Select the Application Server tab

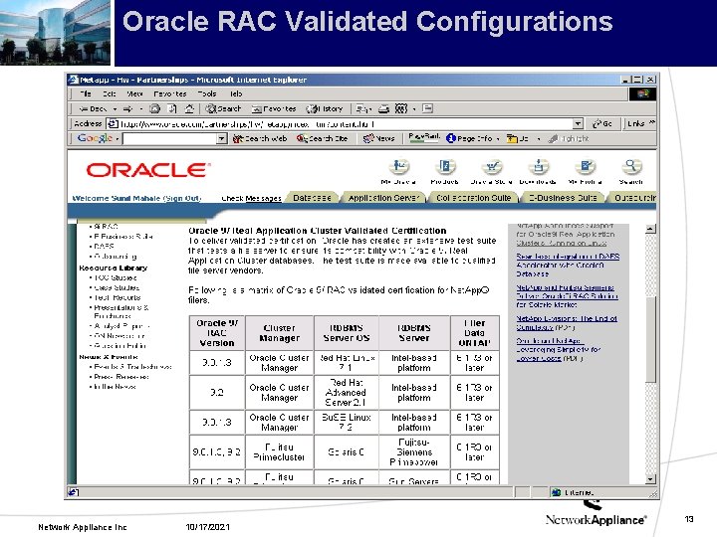point(383,198)
